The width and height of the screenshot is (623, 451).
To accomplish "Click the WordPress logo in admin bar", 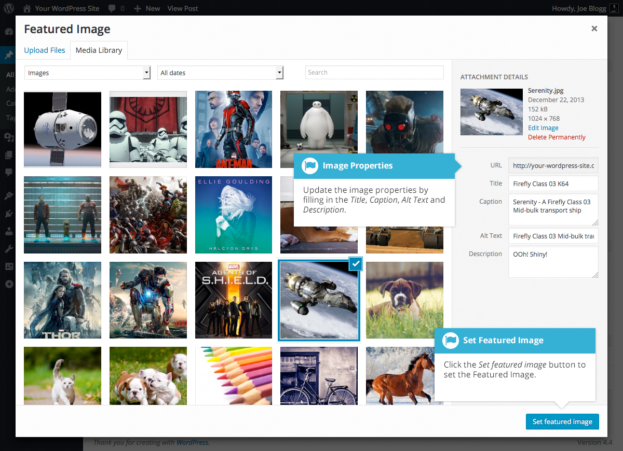I will tap(9, 8).
